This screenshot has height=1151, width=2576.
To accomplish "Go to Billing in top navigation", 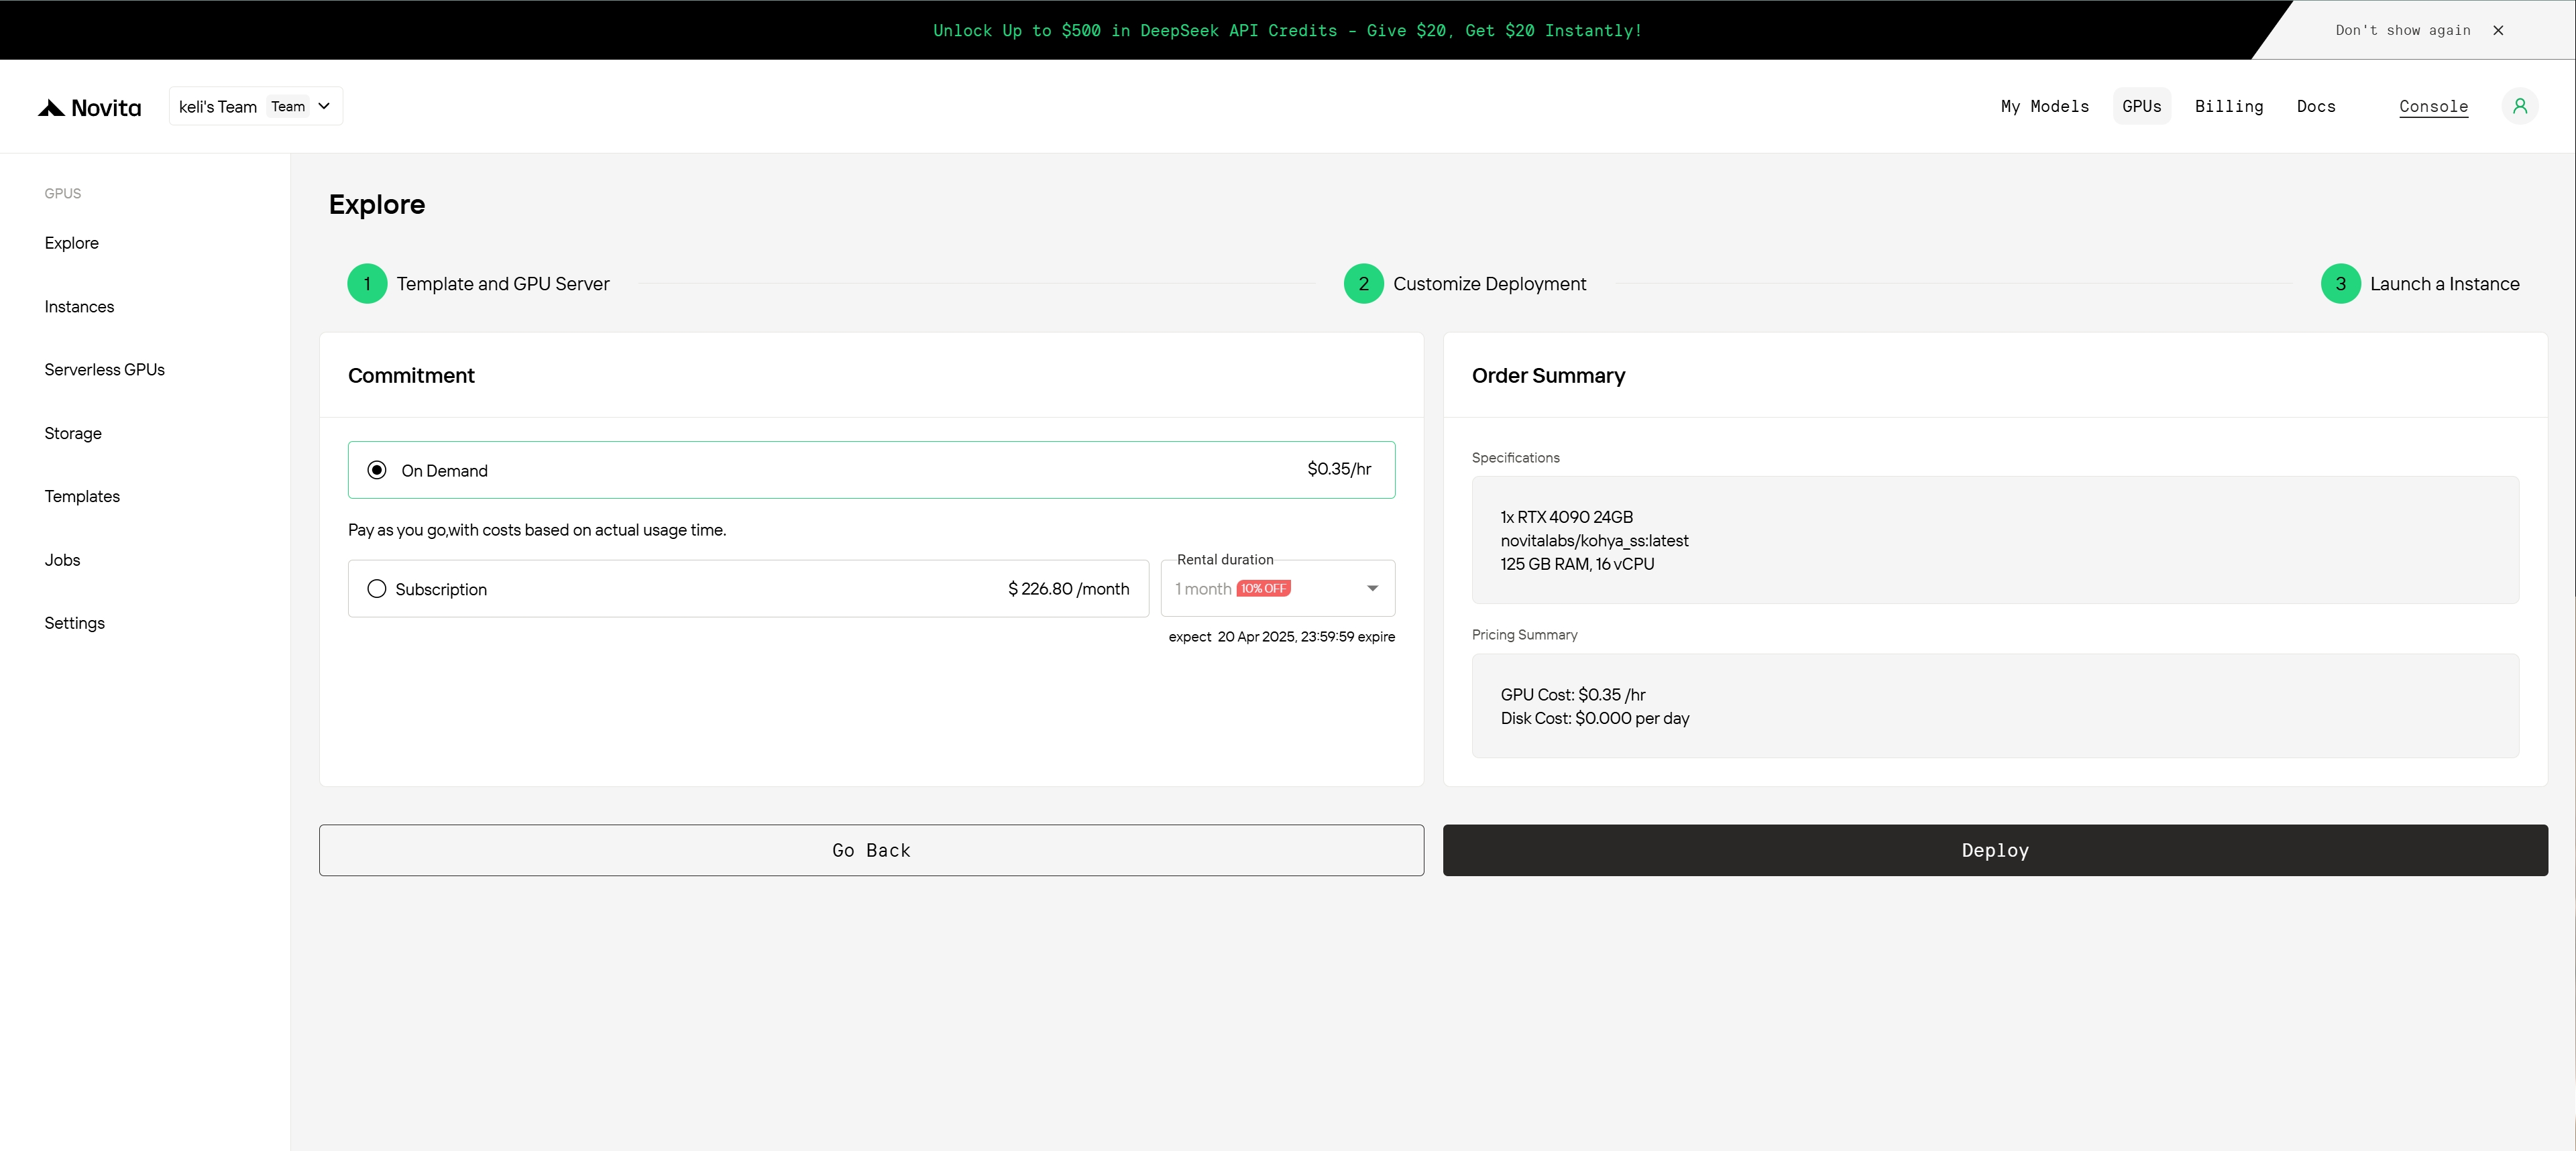I will [x=2228, y=106].
